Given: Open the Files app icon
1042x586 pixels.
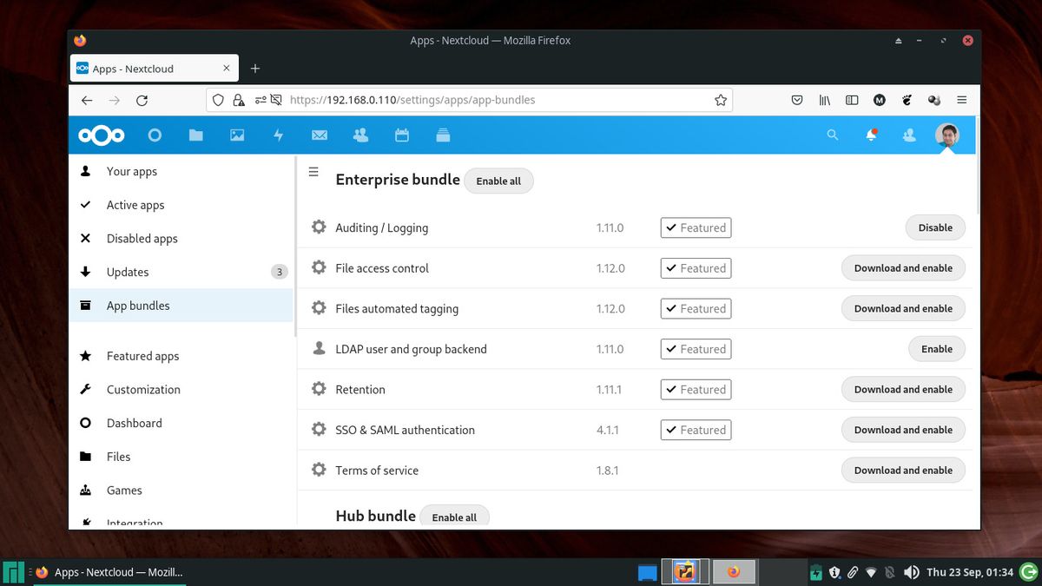Looking at the screenshot, I should 195,135.
